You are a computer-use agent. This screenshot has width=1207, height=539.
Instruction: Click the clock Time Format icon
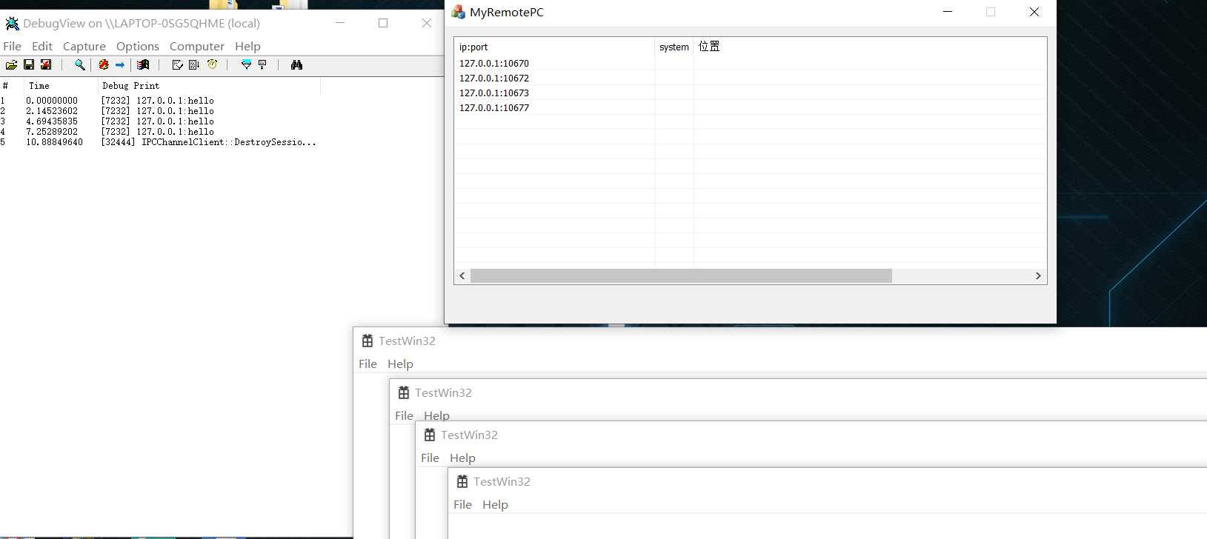point(213,65)
